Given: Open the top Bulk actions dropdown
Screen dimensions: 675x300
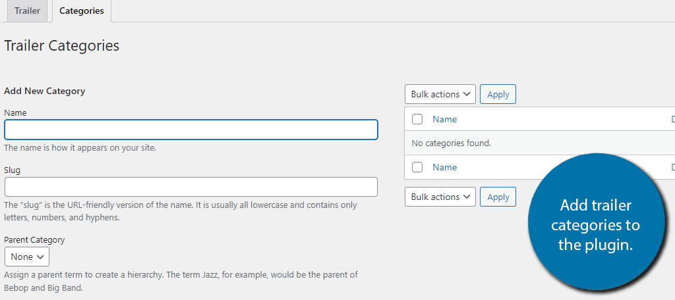Looking at the screenshot, I should click(x=440, y=94).
